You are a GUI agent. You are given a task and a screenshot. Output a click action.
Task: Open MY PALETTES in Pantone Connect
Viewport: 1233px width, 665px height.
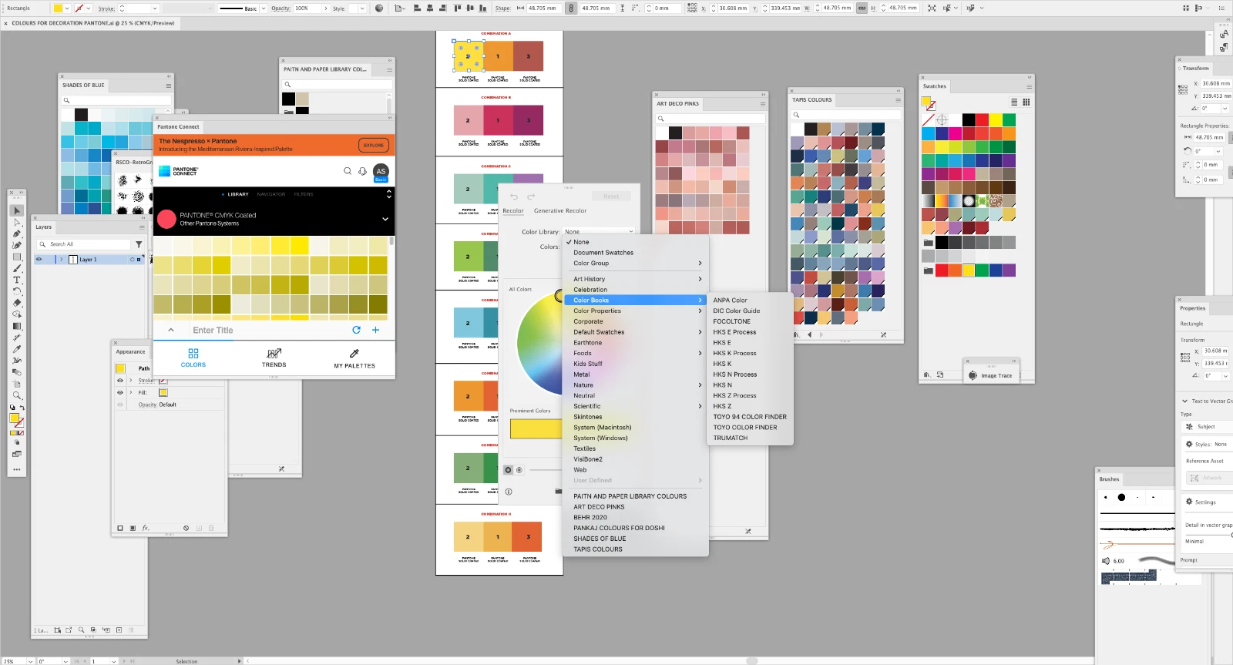click(354, 358)
